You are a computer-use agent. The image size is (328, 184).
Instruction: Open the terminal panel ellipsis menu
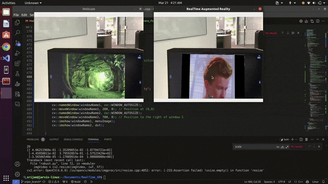click(312, 139)
